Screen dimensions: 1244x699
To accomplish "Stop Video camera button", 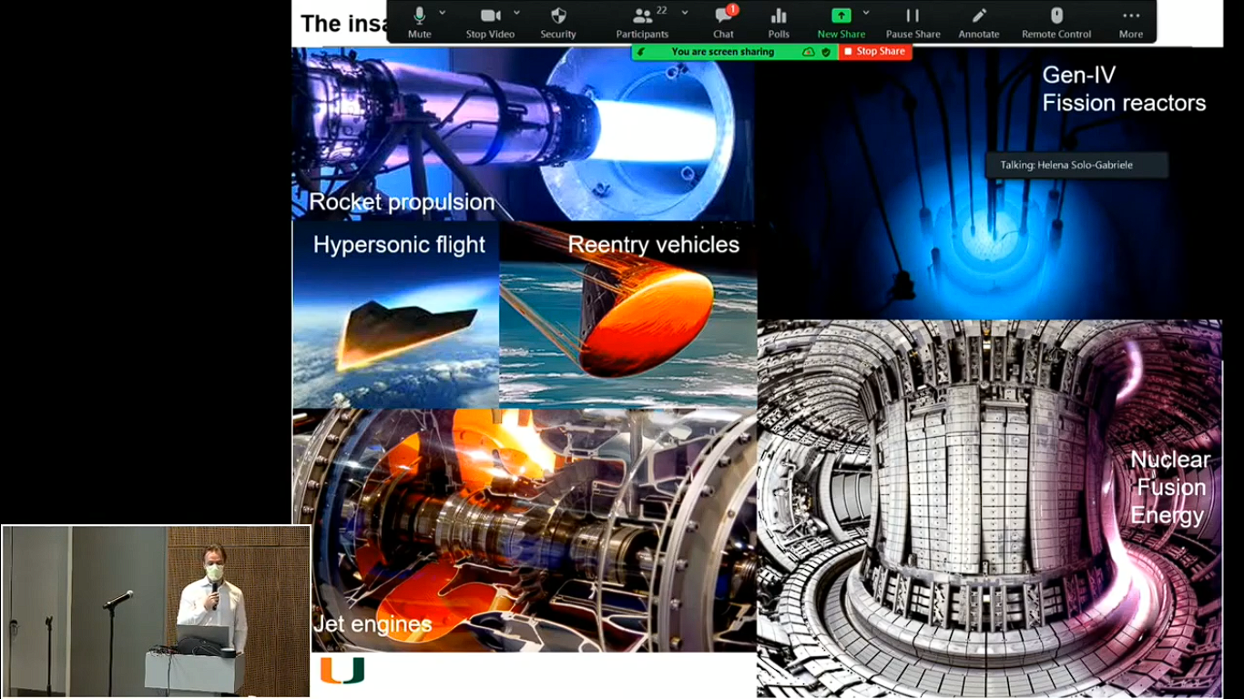I will click(490, 22).
